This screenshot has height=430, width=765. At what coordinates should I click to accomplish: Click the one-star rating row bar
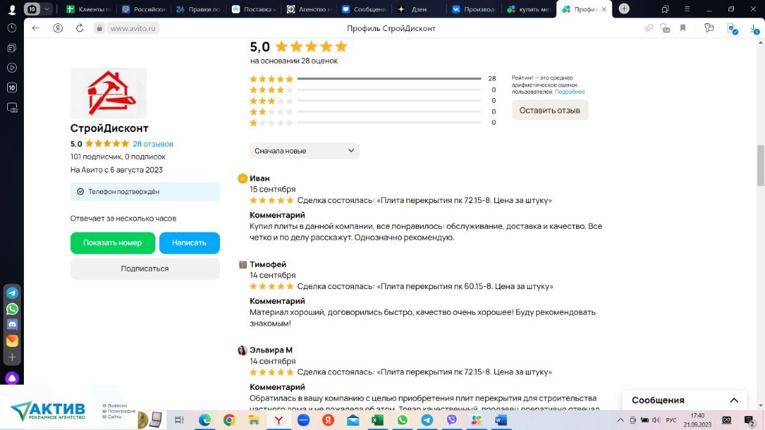pyautogui.click(x=389, y=122)
